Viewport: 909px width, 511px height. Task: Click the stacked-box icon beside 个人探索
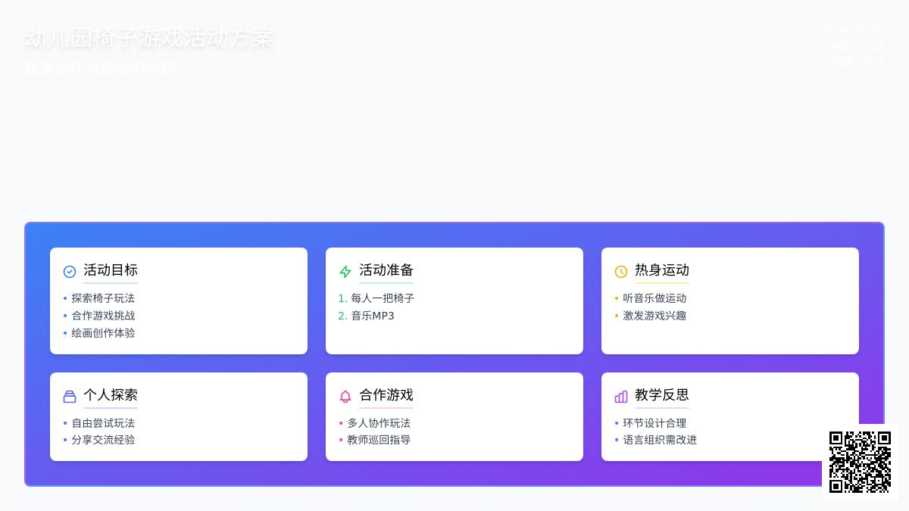tap(70, 397)
